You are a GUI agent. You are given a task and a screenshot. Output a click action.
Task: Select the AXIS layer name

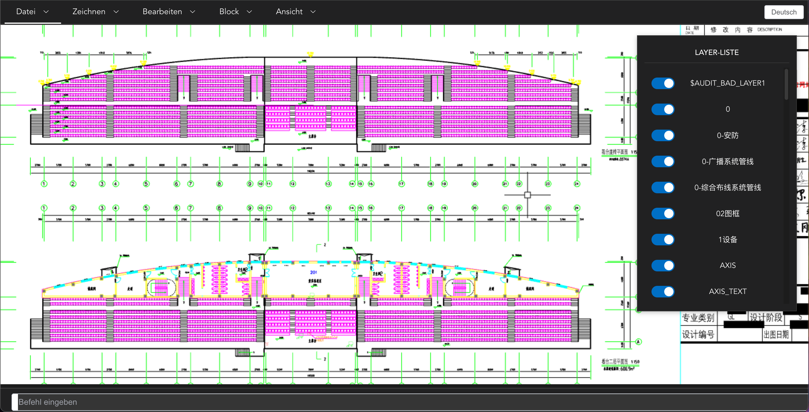pos(727,266)
